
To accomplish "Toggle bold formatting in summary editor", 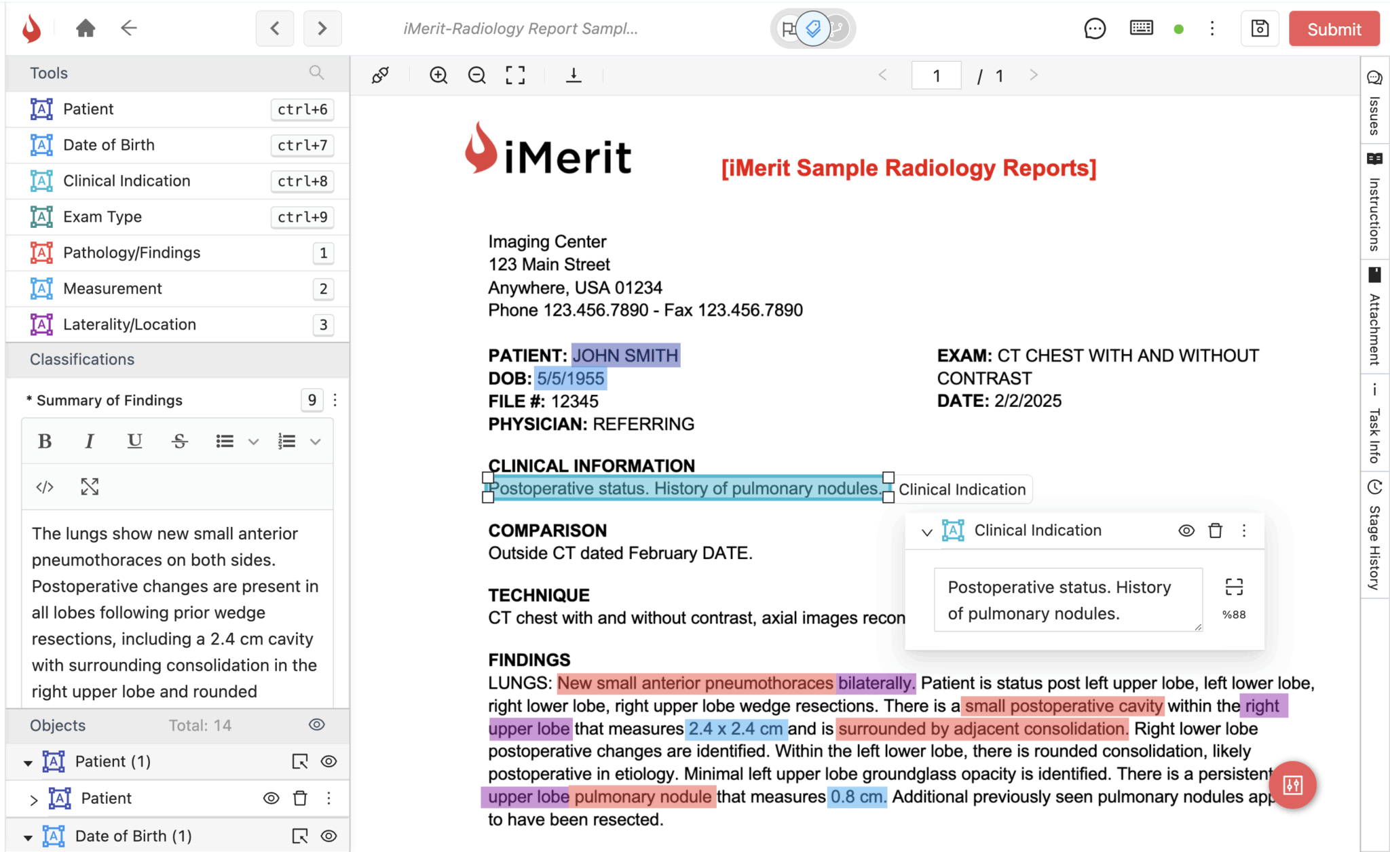I will 45,442.
